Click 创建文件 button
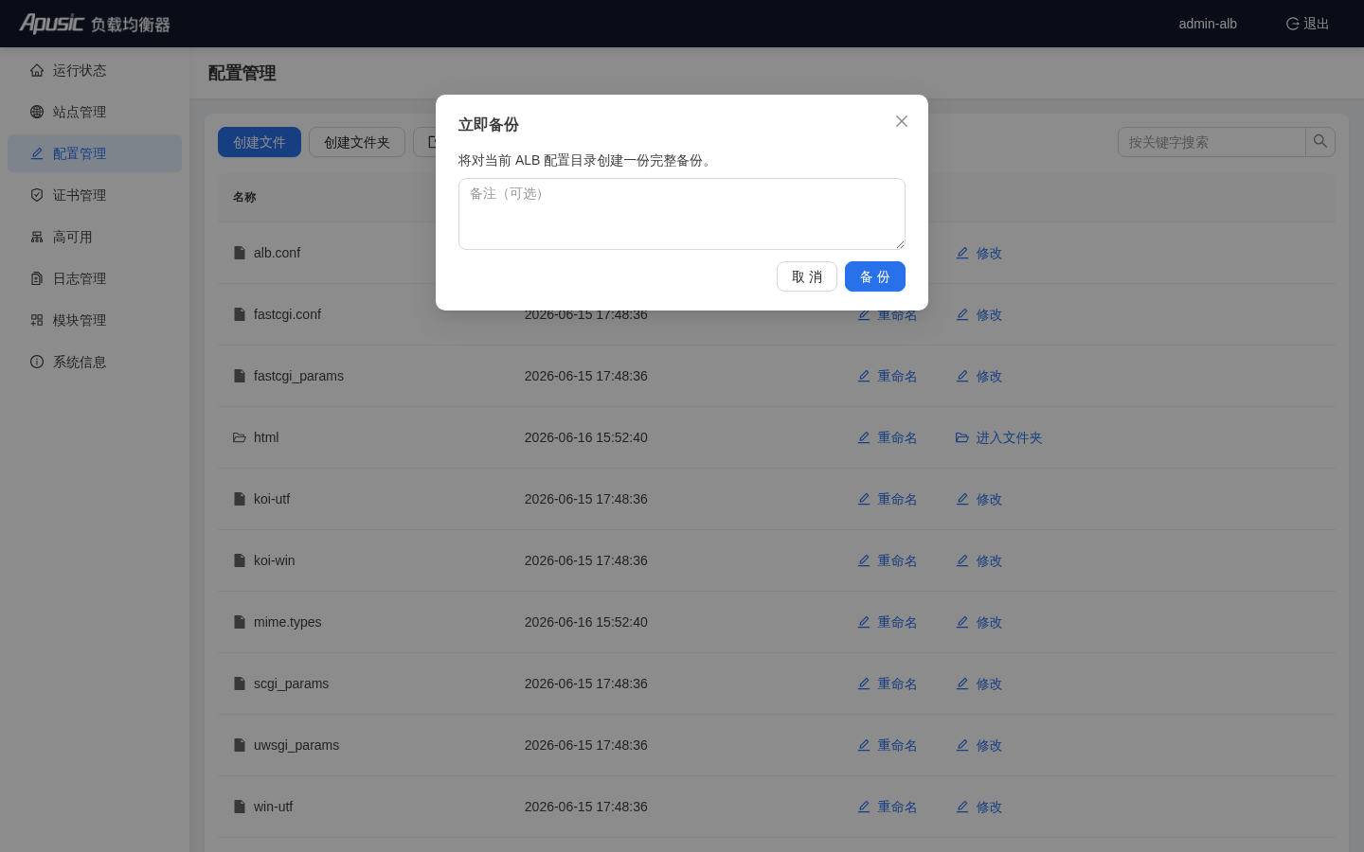Image resolution: width=1364 pixels, height=852 pixels. (260, 142)
